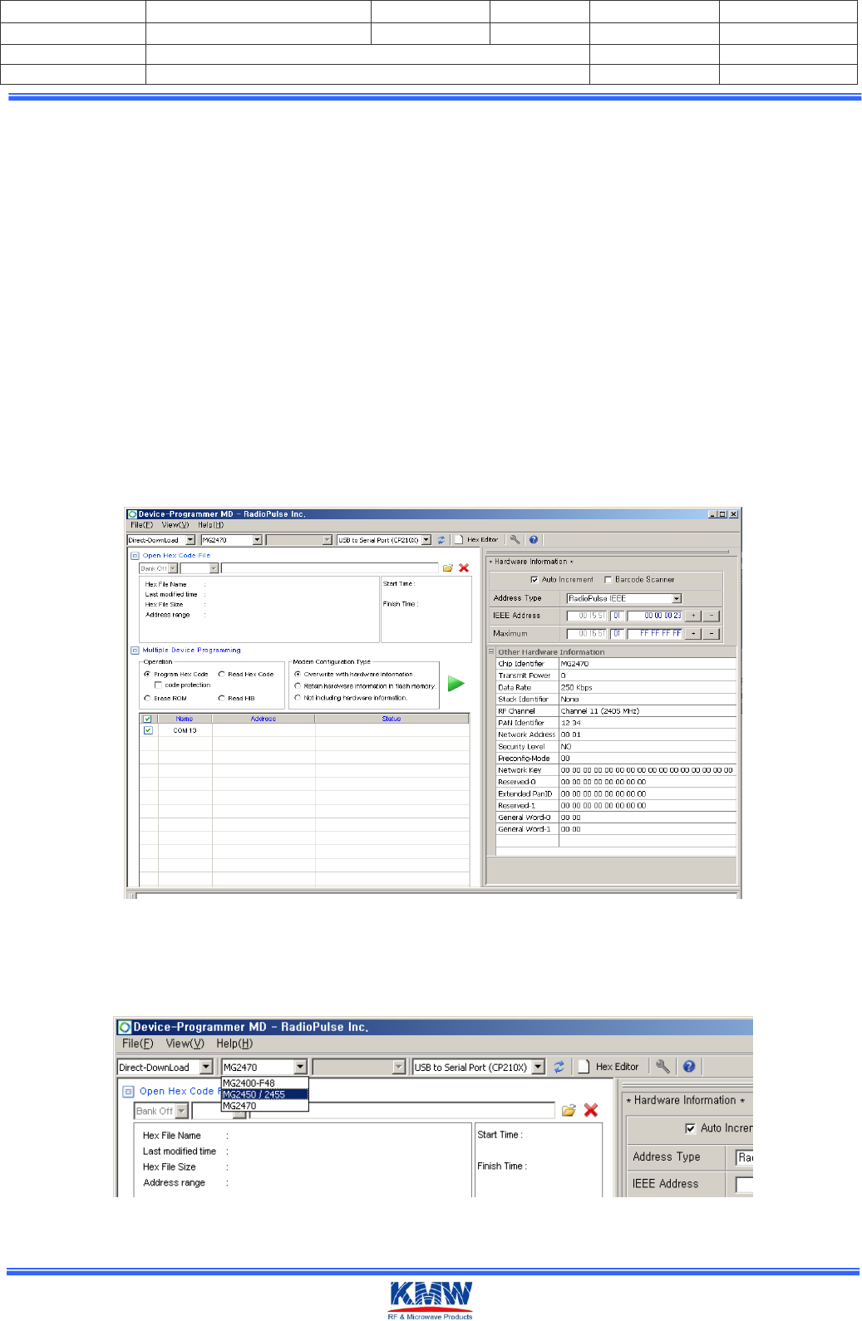Choose MG2400-F48 from chip list
862x1321 pixels.
[264, 1083]
